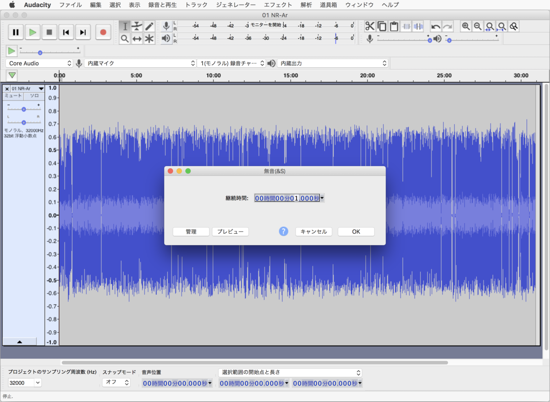The image size is (550, 402).
Task: Select the Multi-Tool asterisk
Action: pos(149,39)
